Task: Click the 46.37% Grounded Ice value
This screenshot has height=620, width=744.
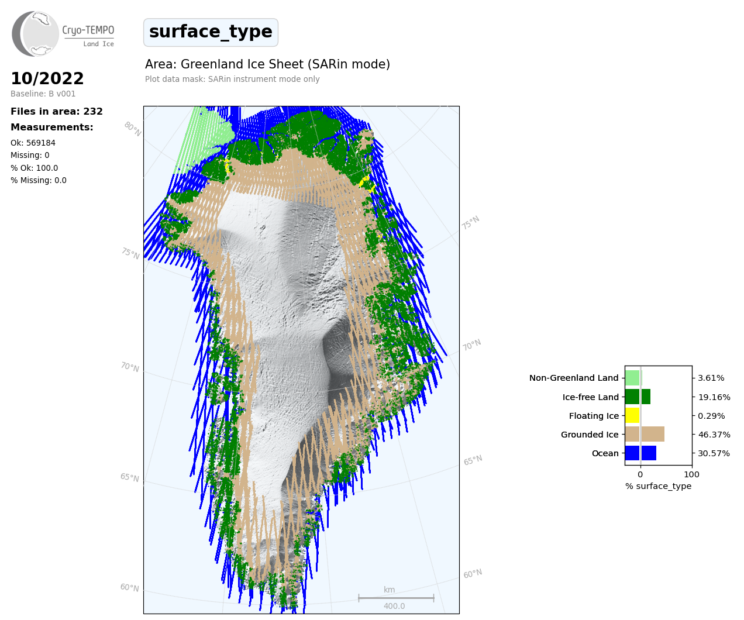Action: tap(714, 435)
